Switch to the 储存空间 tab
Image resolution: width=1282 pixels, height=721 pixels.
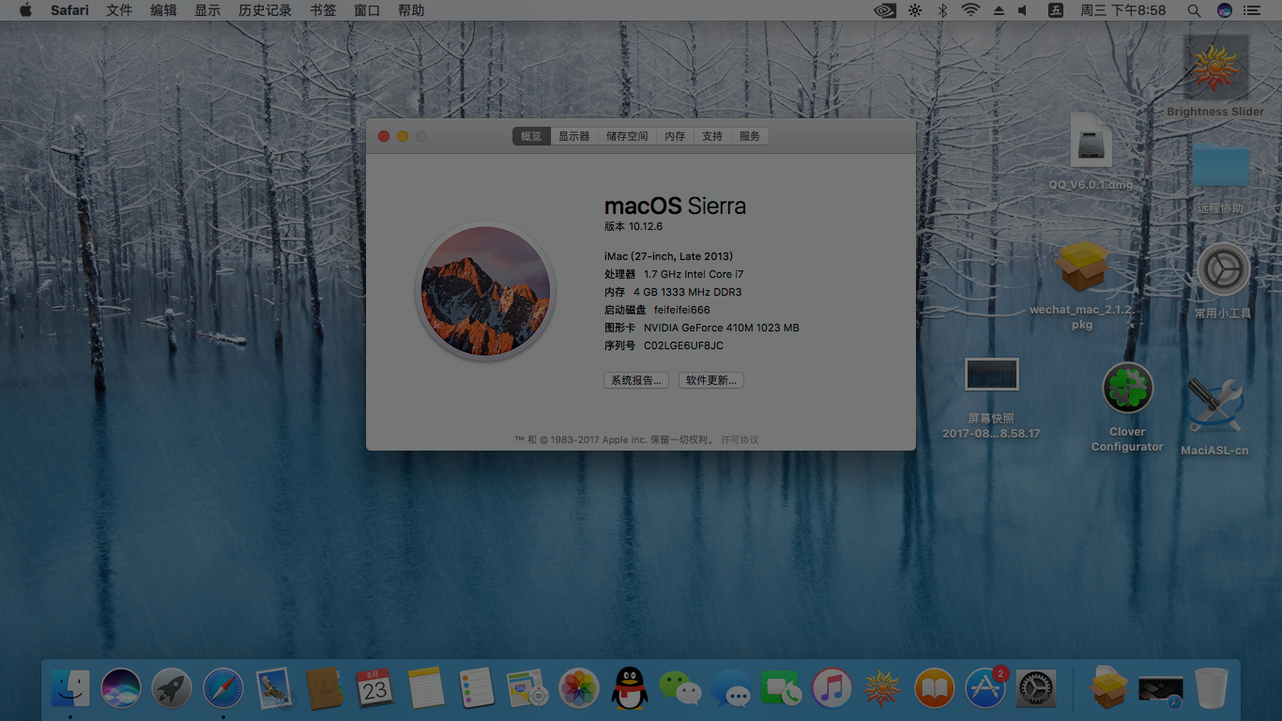click(627, 136)
